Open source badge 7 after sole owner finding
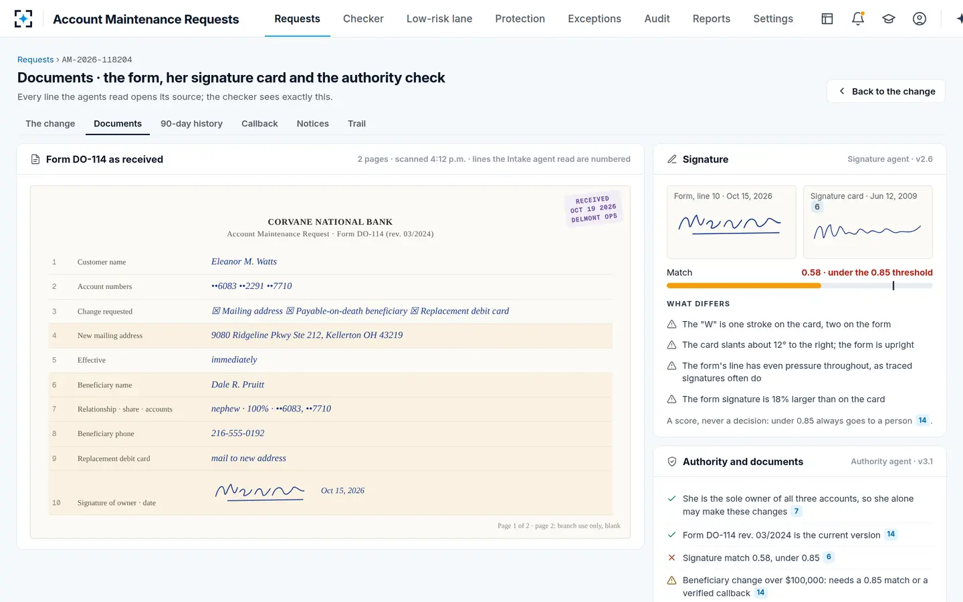963x602 pixels. pos(796,512)
